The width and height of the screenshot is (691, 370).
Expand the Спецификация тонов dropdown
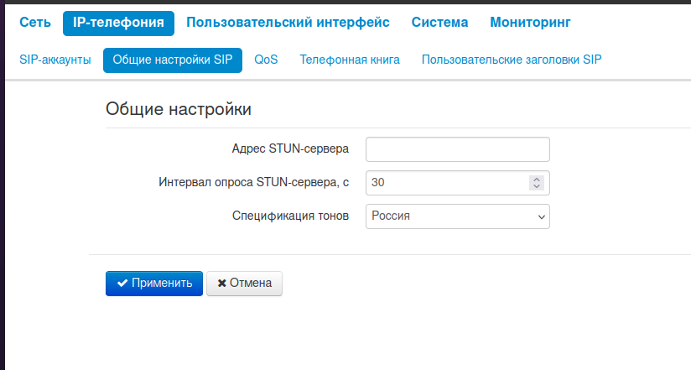[x=458, y=216]
